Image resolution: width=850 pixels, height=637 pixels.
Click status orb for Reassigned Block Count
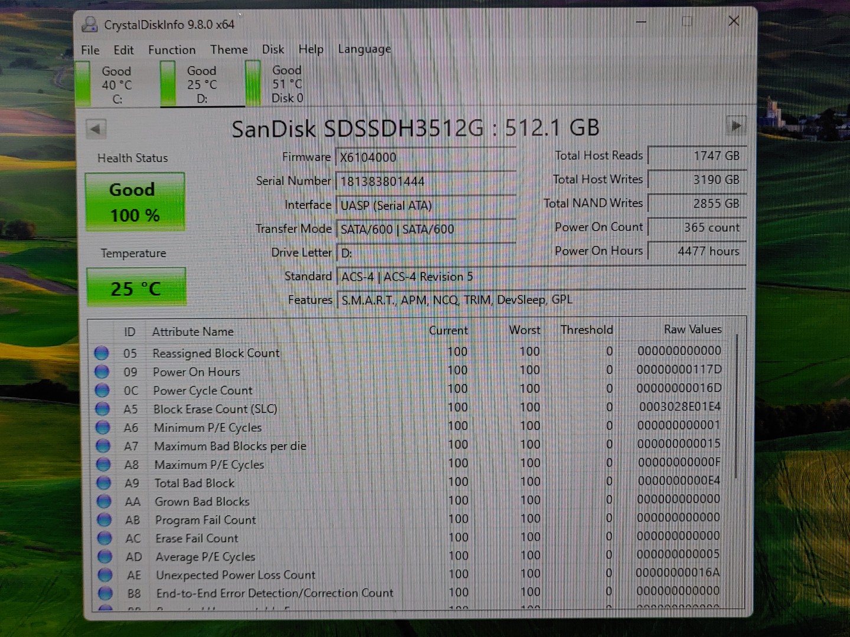tap(102, 353)
